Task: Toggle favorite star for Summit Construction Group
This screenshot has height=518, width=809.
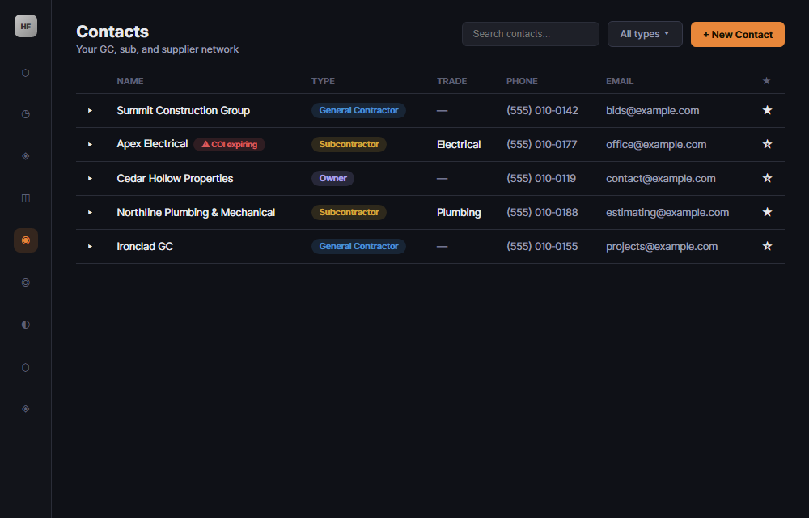Action: coord(767,110)
